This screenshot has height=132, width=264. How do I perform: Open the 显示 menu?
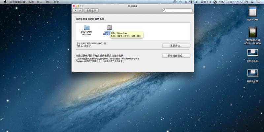click(40, 2)
